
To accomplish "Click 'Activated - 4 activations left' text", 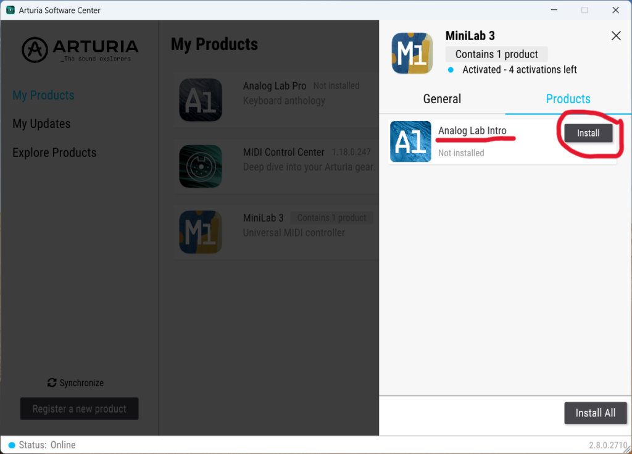I will point(520,70).
